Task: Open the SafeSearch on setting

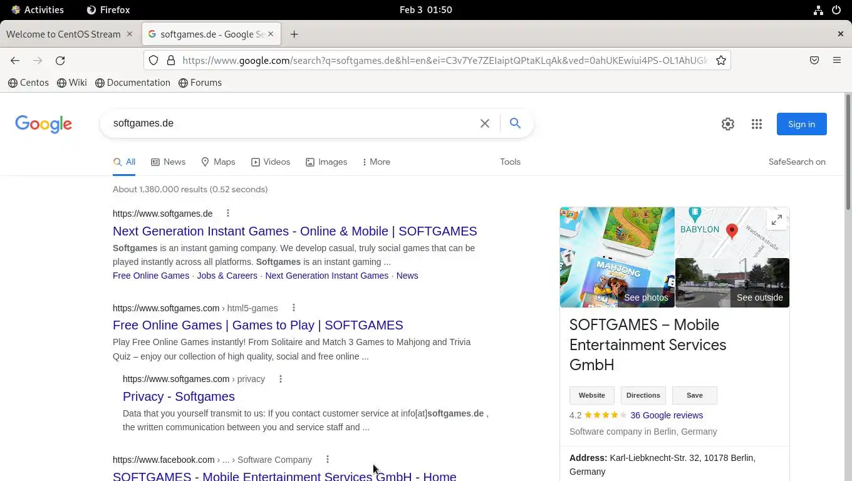Action: tap(797, 162)
